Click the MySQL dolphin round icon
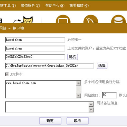127x127 pixels. click(91, 19)
